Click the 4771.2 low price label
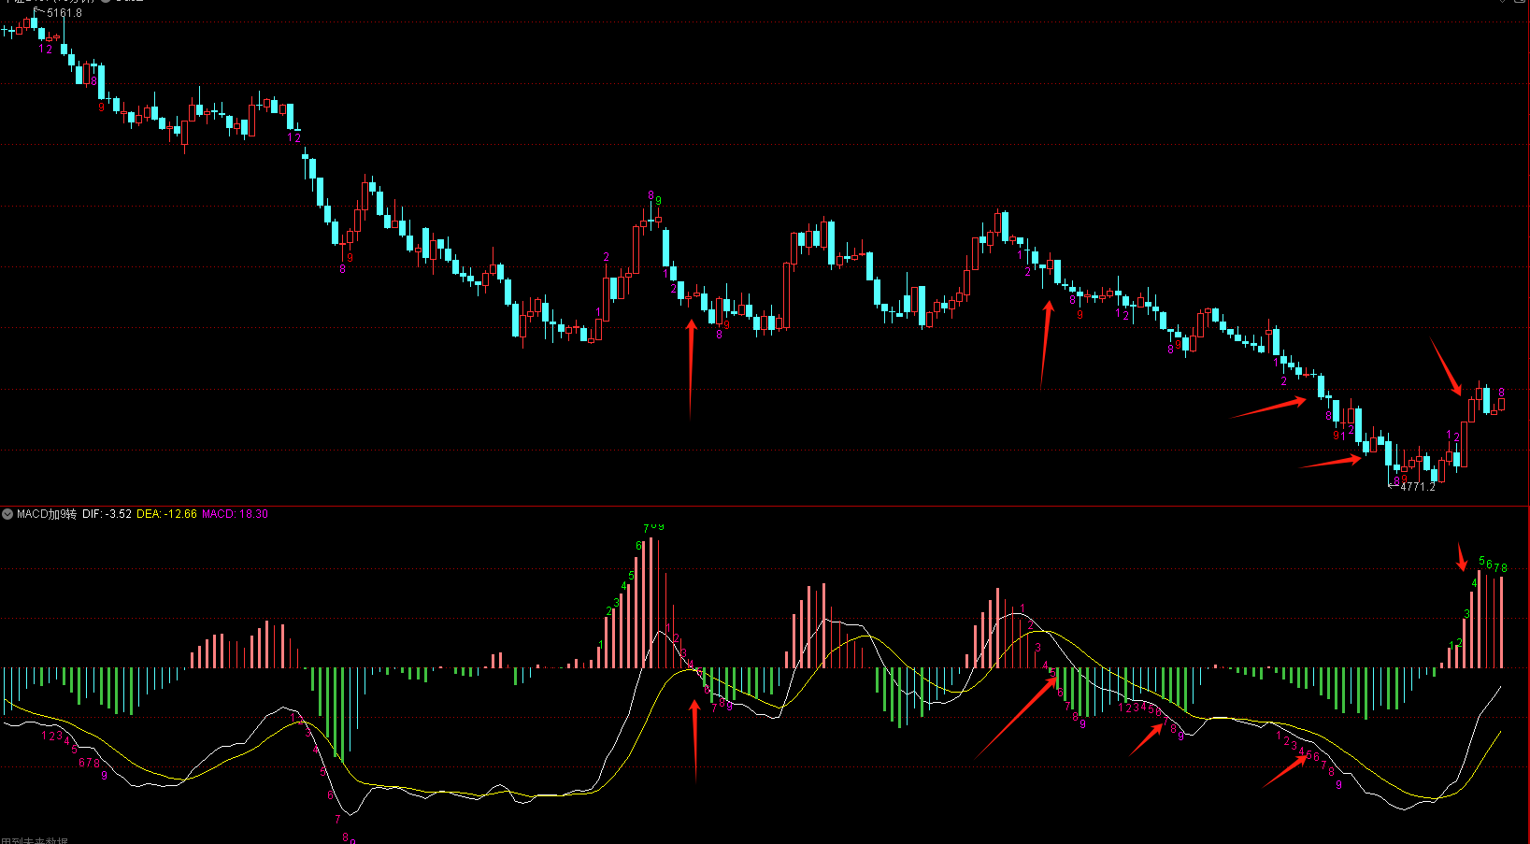The image size is (1530, 844). (1417, 487)
